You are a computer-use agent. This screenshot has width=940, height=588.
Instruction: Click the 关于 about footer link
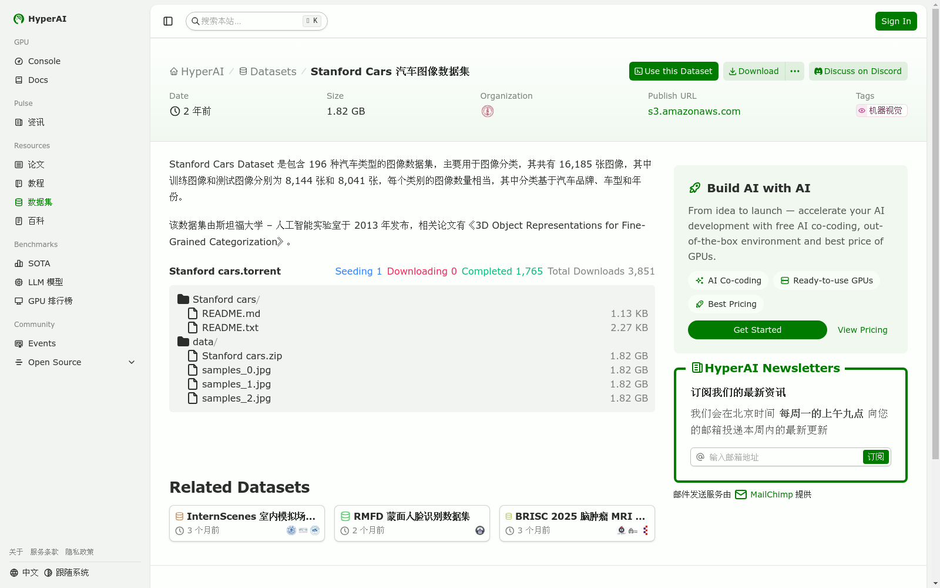[16, 552]
